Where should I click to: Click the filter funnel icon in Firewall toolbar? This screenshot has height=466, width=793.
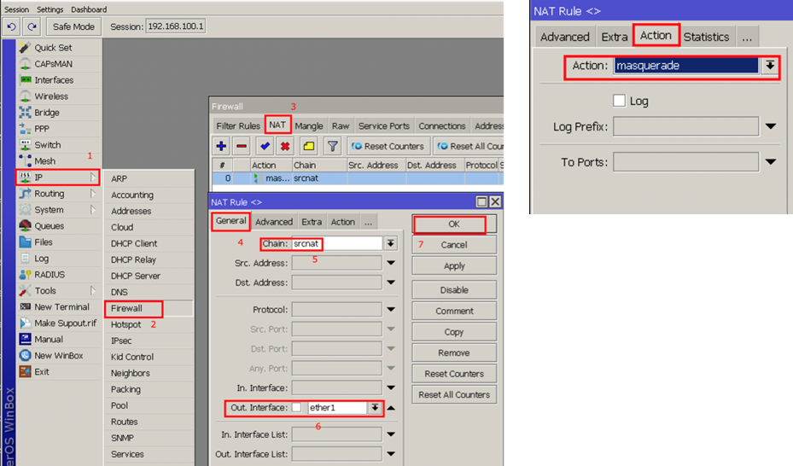pyautogui.click(x=332, y=146)
